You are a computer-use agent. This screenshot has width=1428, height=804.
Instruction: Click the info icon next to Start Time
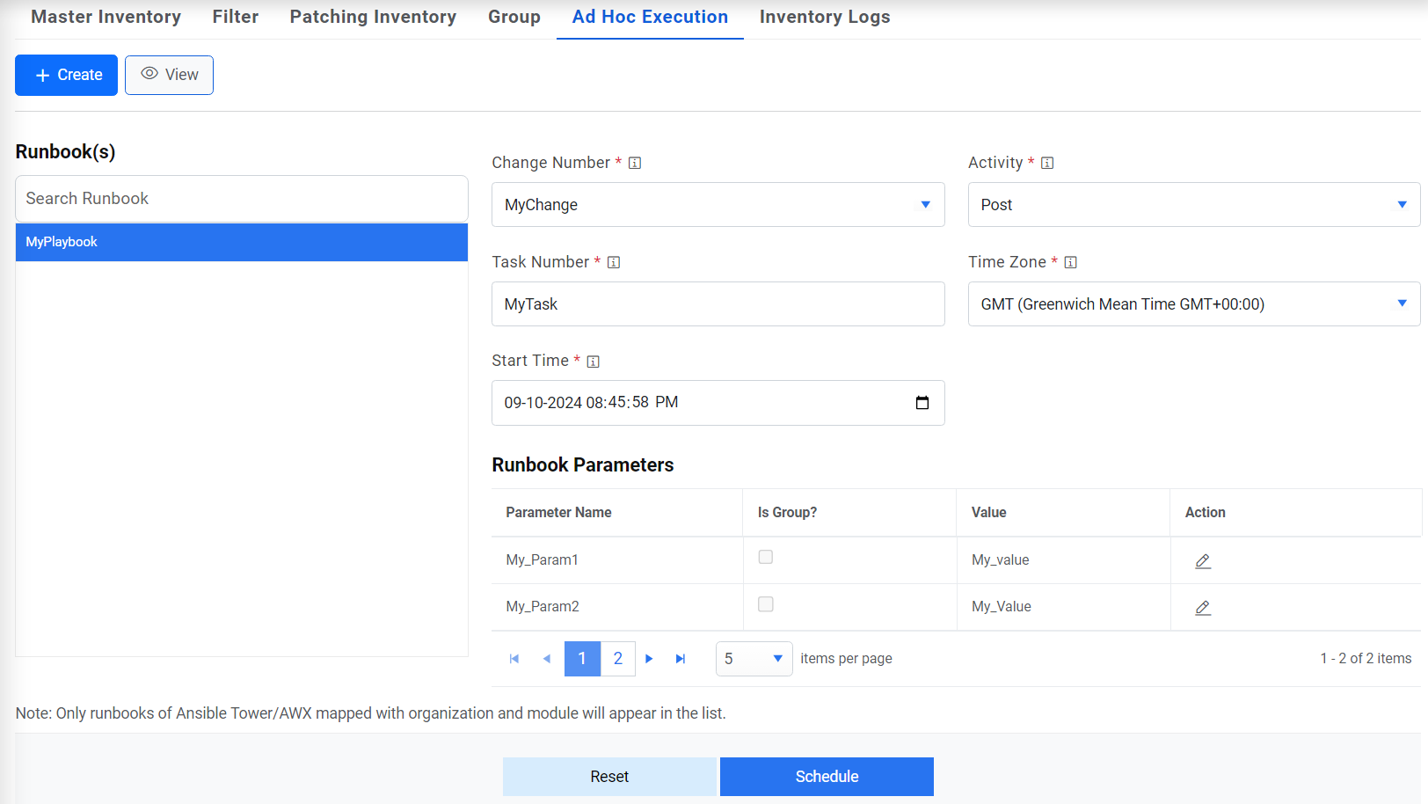594,361
